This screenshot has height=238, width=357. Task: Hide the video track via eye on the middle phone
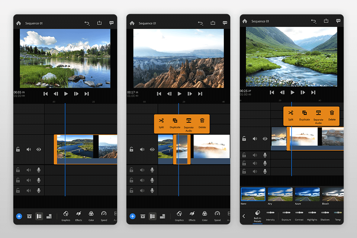coord(152,149)
